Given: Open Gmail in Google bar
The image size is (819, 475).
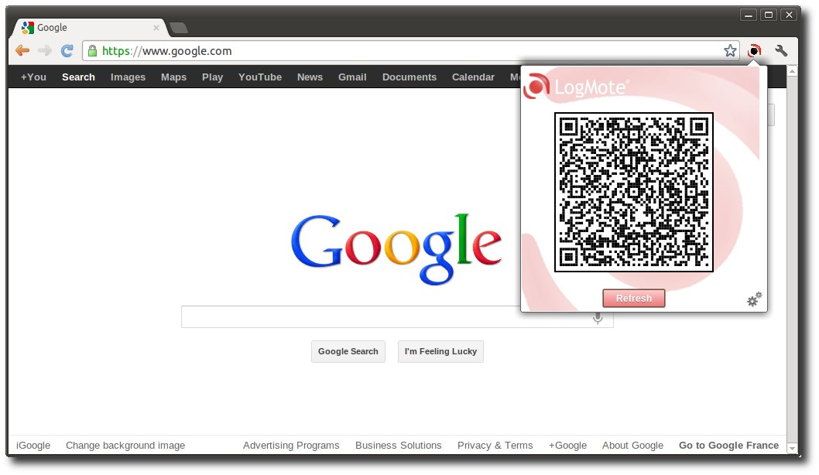Looking at the screenshot, I should point(352,77).
